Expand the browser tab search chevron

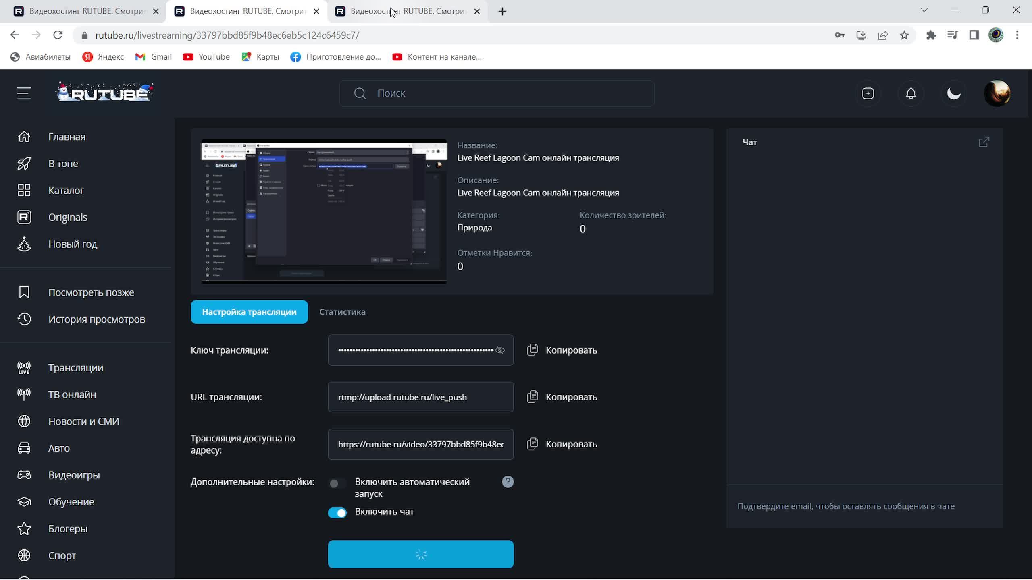coord(924,10)
